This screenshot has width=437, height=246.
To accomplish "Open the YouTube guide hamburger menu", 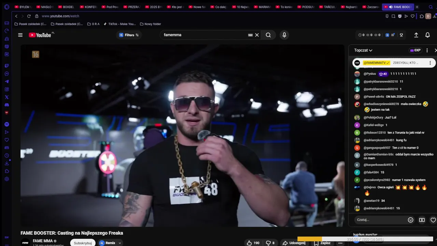I will point(20,35).
